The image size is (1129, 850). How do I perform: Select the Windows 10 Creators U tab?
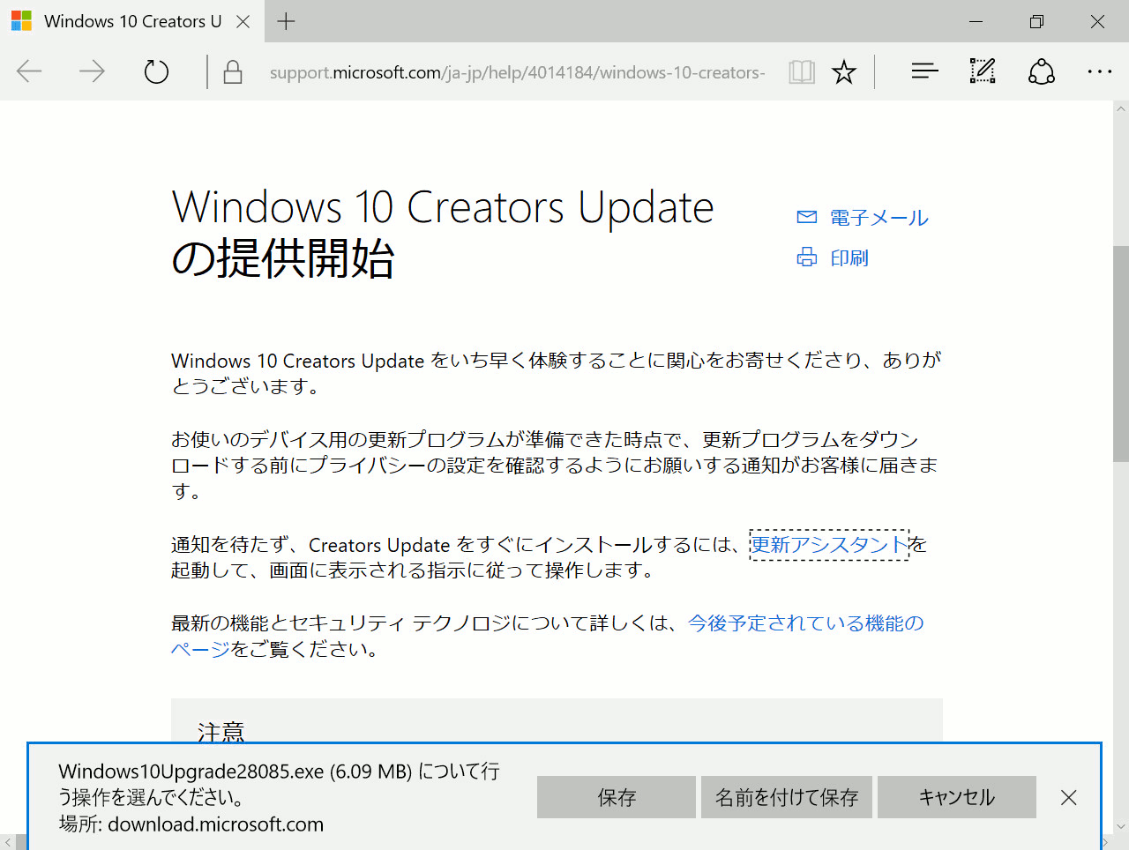tap(131, 21)
